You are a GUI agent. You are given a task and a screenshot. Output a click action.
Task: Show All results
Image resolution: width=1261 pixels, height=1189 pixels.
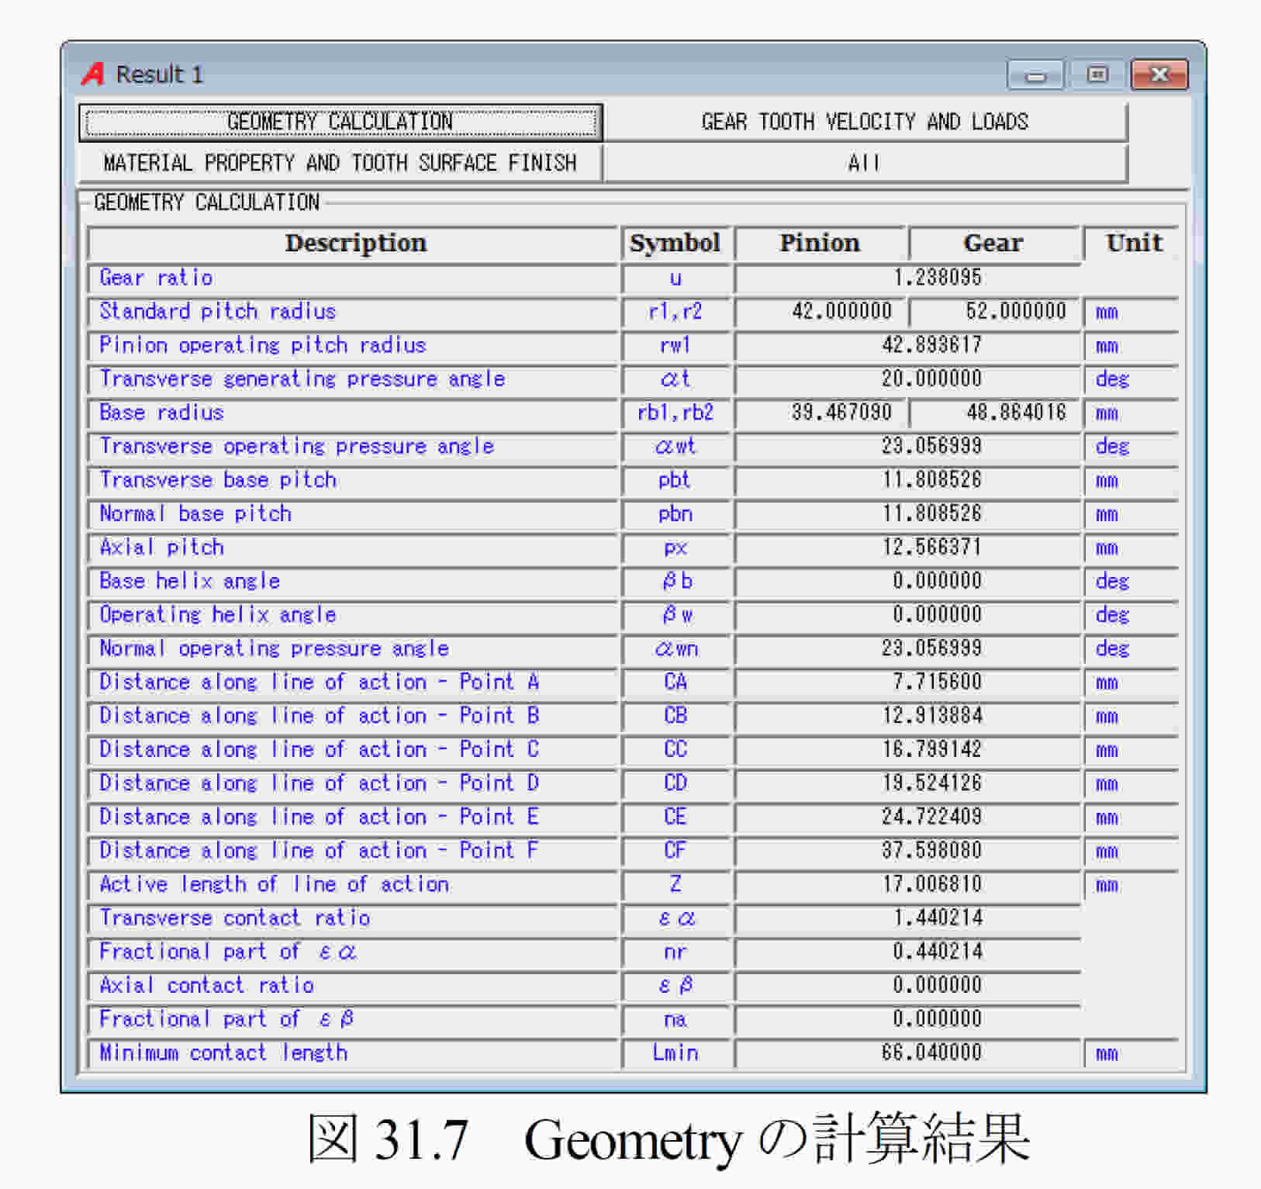[x=865, y=164]
